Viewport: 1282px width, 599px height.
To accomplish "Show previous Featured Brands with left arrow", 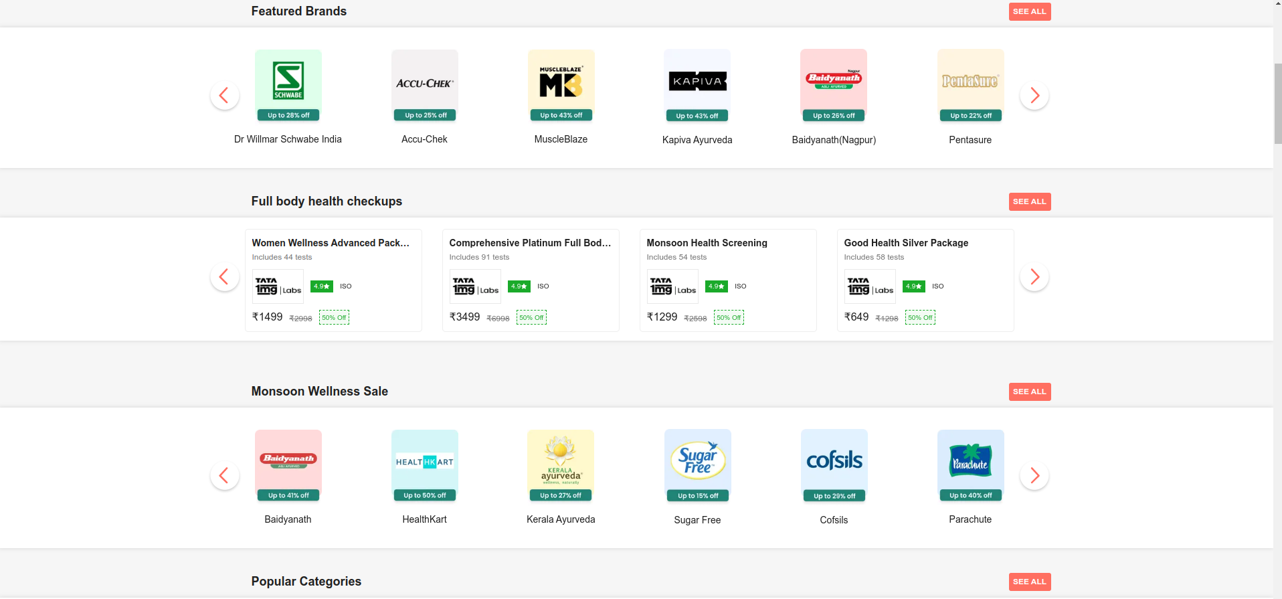I will (x=224, y=96).
